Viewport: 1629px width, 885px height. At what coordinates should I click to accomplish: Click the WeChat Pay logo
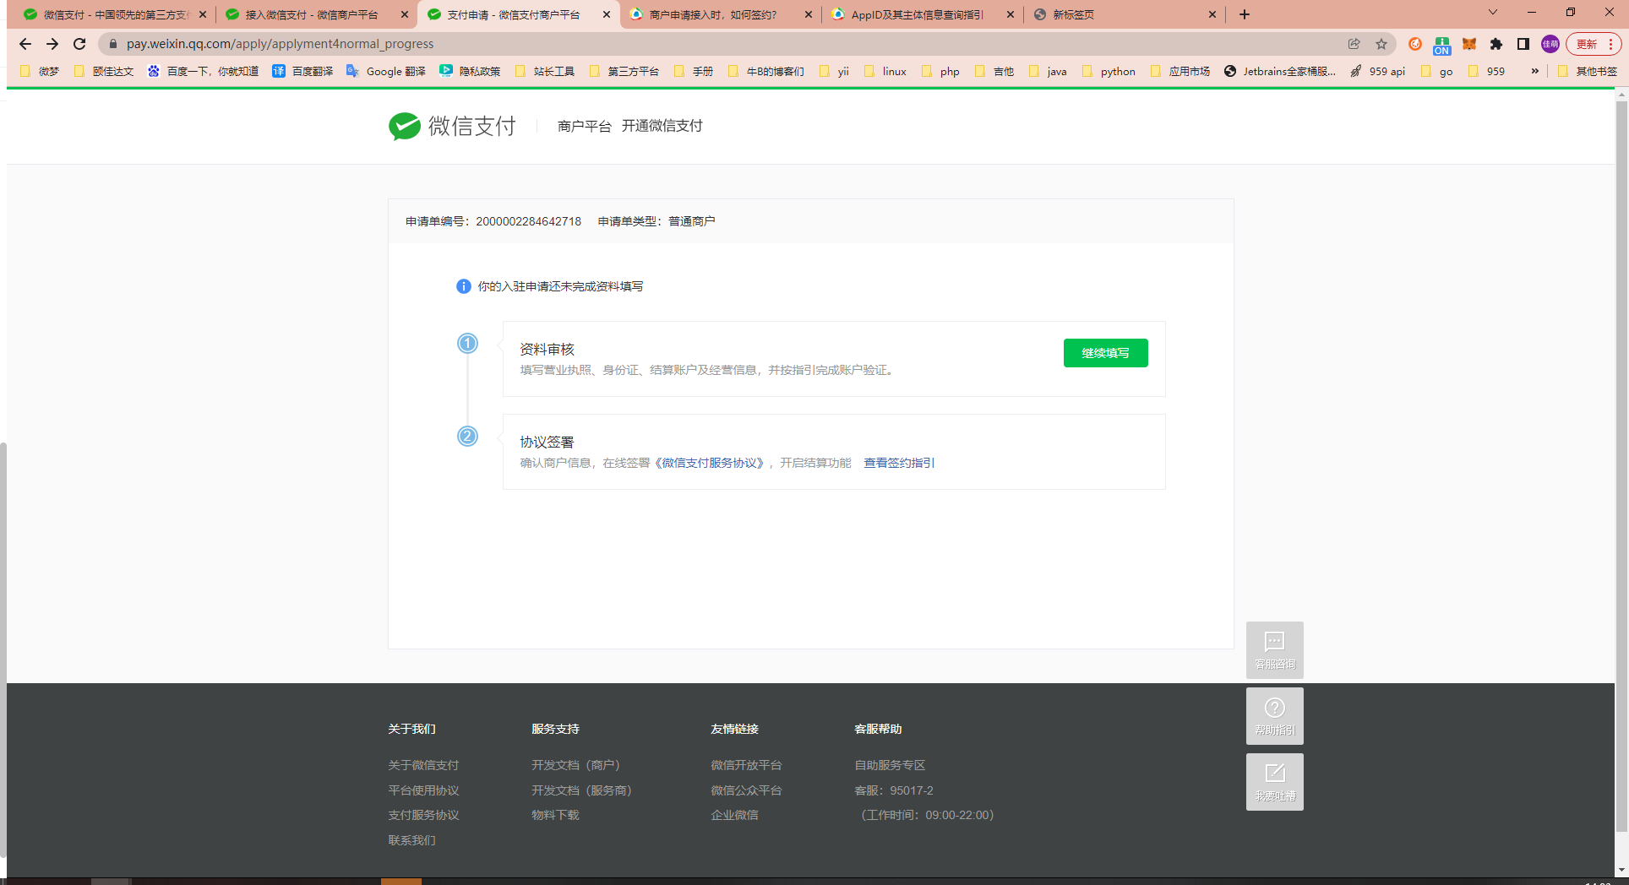click(452, 126)
